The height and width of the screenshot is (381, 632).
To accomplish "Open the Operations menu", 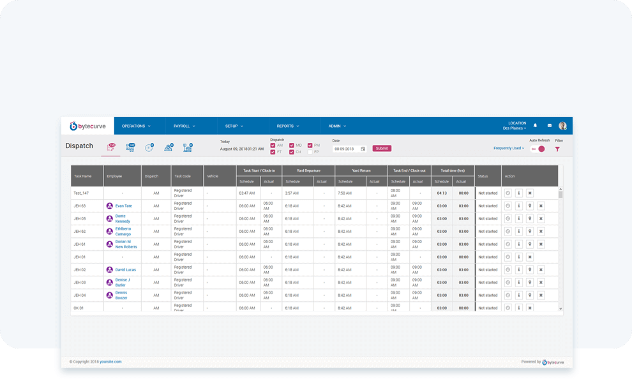I will [x=136, y=126].
